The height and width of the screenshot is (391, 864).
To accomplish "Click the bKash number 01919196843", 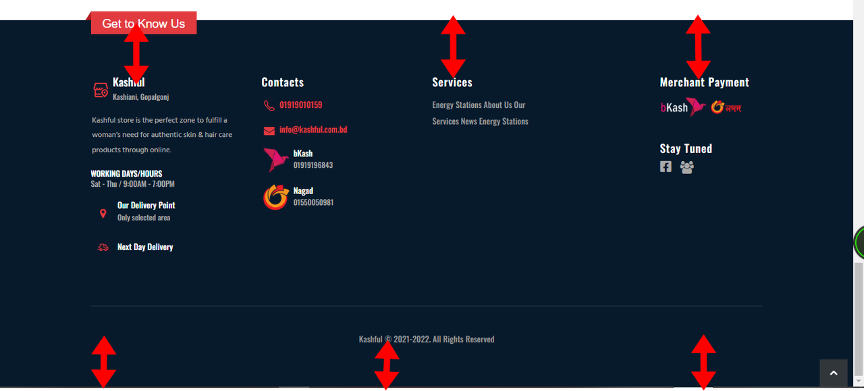I will coord(313,165).
